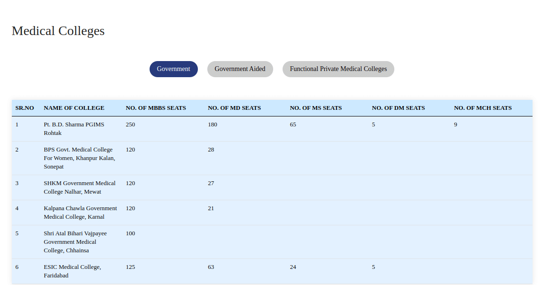Click the SR.NO column header

(25, 108)
